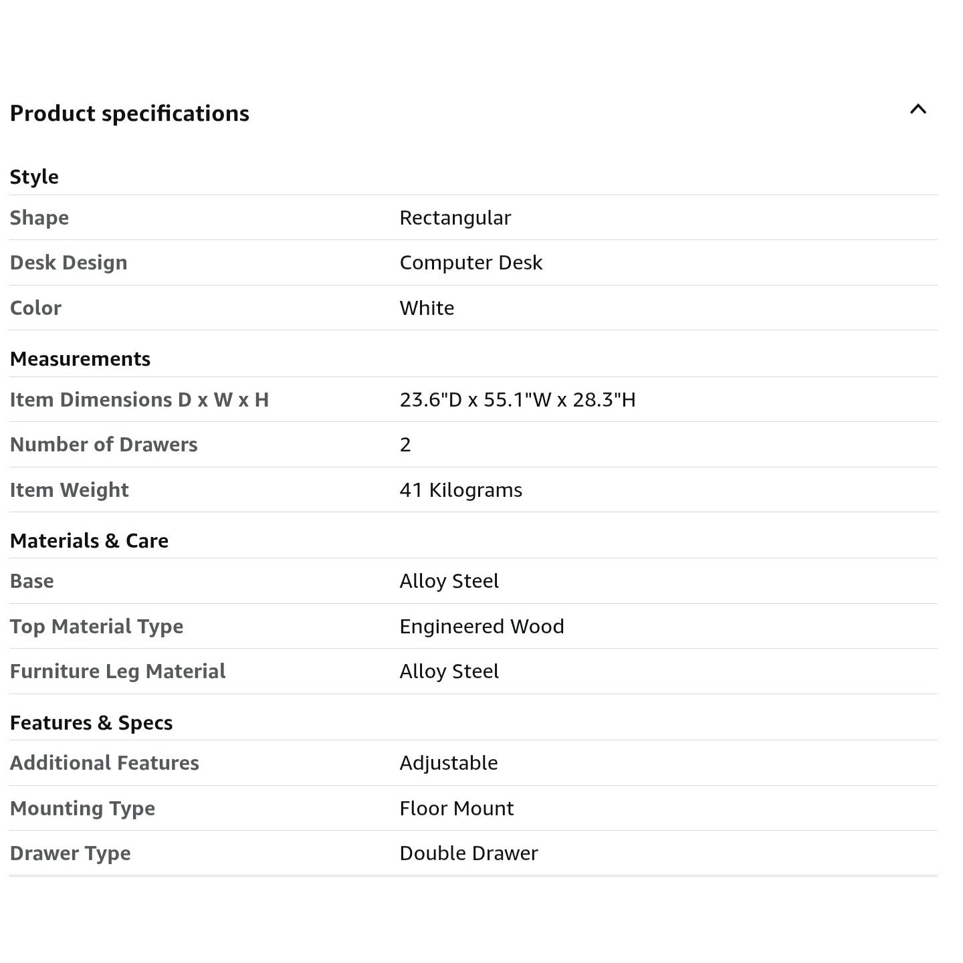Screen dimensions: 963x963
Task: Select the Engineered Wood value
Action: pos(481,627)
